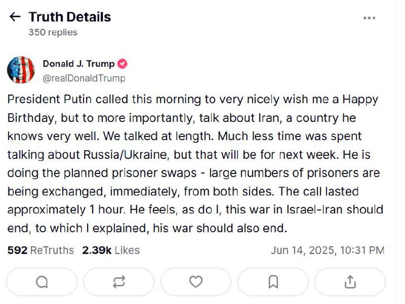Image resolution: width=405 pixels, height=304 pixels.
Task: Click the 350 replies count
Action: coord(53,32)
